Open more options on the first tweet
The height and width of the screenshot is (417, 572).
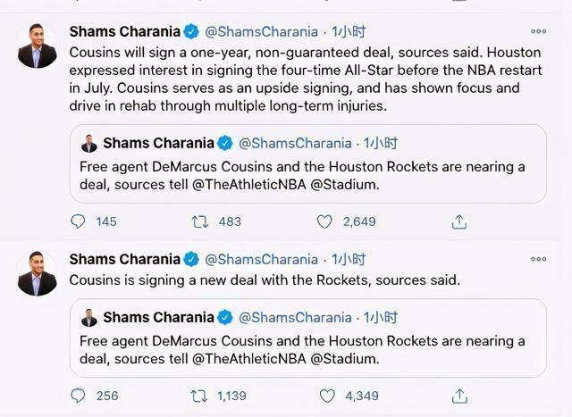coord(538,32)
